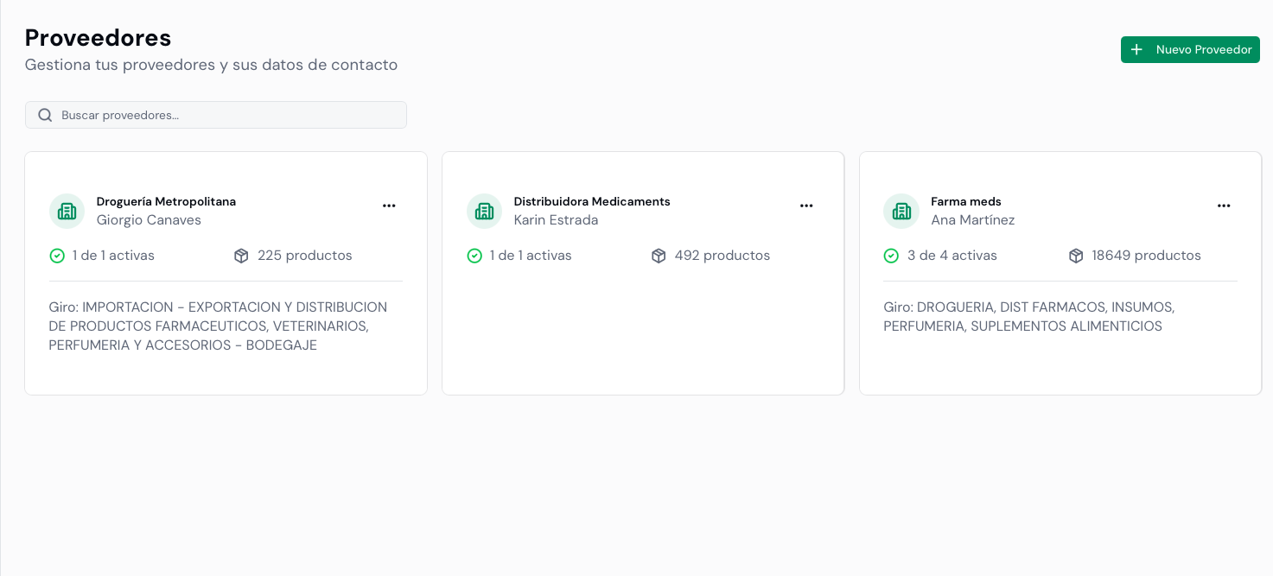Click the search magnifier icon

(x=45, y=115)
